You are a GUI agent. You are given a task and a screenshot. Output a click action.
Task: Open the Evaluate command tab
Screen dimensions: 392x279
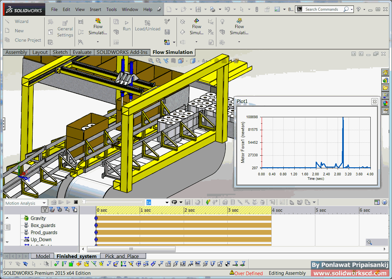pyautogui.click(x=82, y=52)
